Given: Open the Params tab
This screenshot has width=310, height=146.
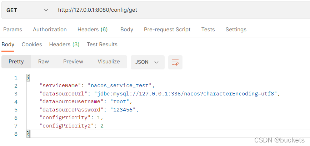Looking at the screenshot, I should 12,30.
